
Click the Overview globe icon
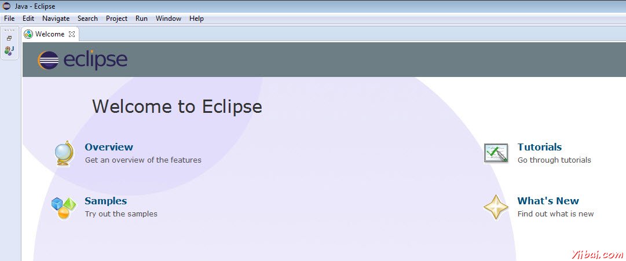pyautogui.click(x=64, y=153)
